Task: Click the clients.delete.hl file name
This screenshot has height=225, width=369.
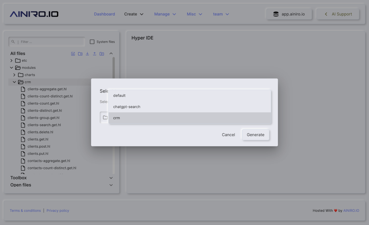Action: [x=40, y=132]
